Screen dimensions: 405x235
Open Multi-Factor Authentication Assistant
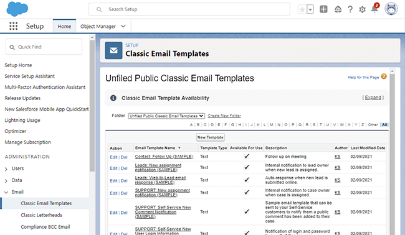pos(45,87)
